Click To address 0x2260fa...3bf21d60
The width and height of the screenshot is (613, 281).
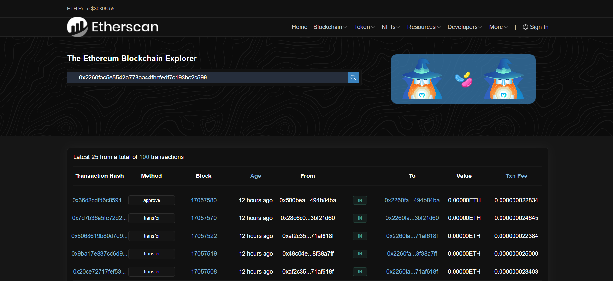pos(412,218)
